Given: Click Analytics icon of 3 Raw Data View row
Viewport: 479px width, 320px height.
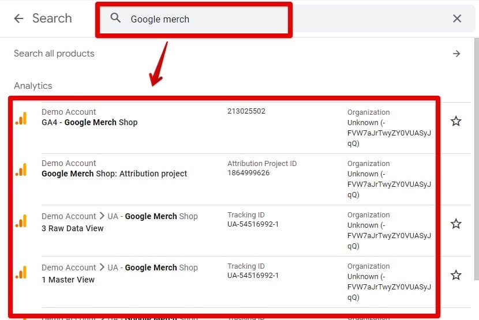Looking at the screenshot, I should (x=21, y=221).
